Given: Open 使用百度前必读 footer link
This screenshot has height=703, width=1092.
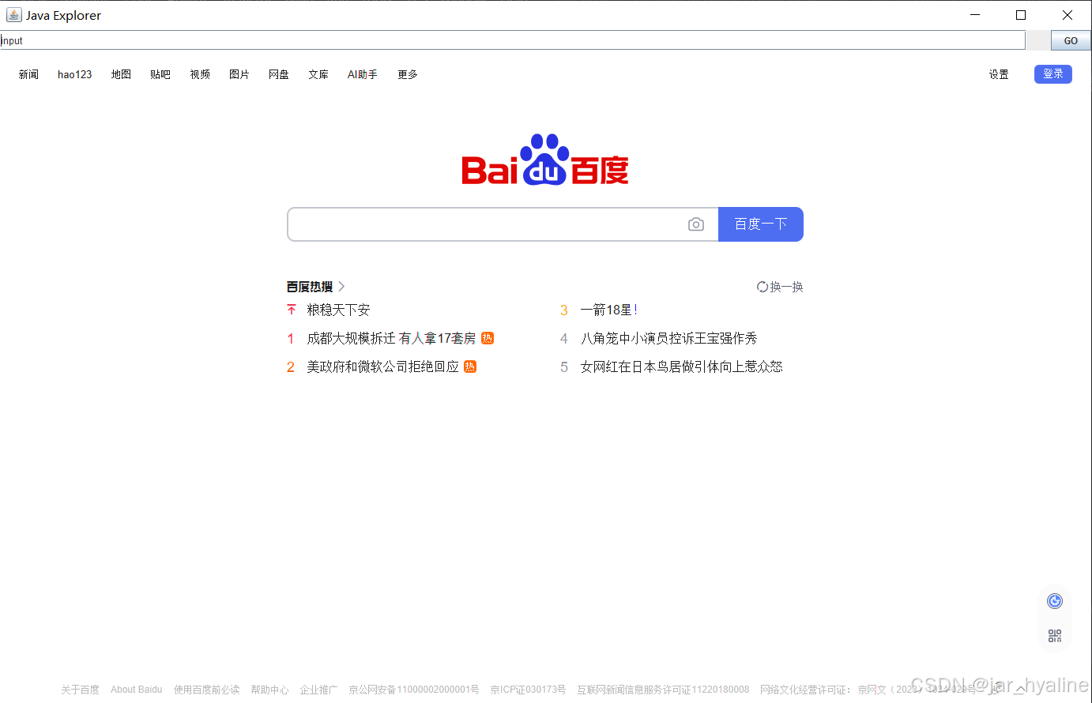Looking at the screenshot, I should click(x=206, y=690).
